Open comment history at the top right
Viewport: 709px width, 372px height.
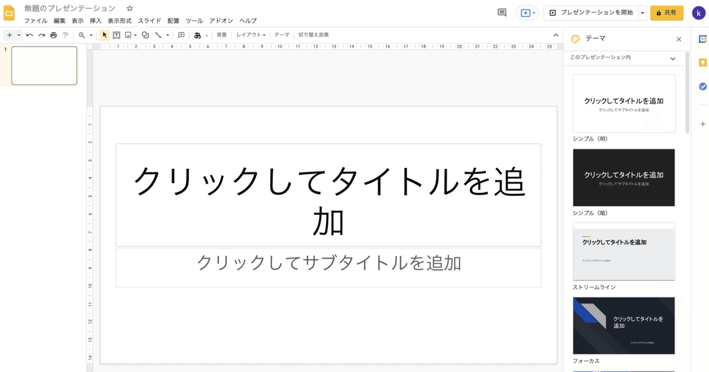pos(500,12)
